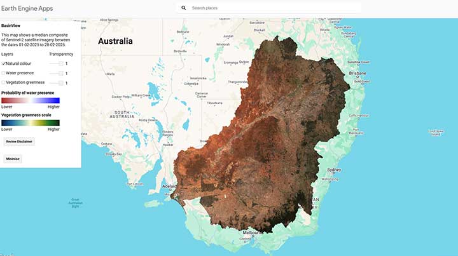Click the Melbourne label on the map
This screenshot has width=458, height=256.
coord(254,232)
